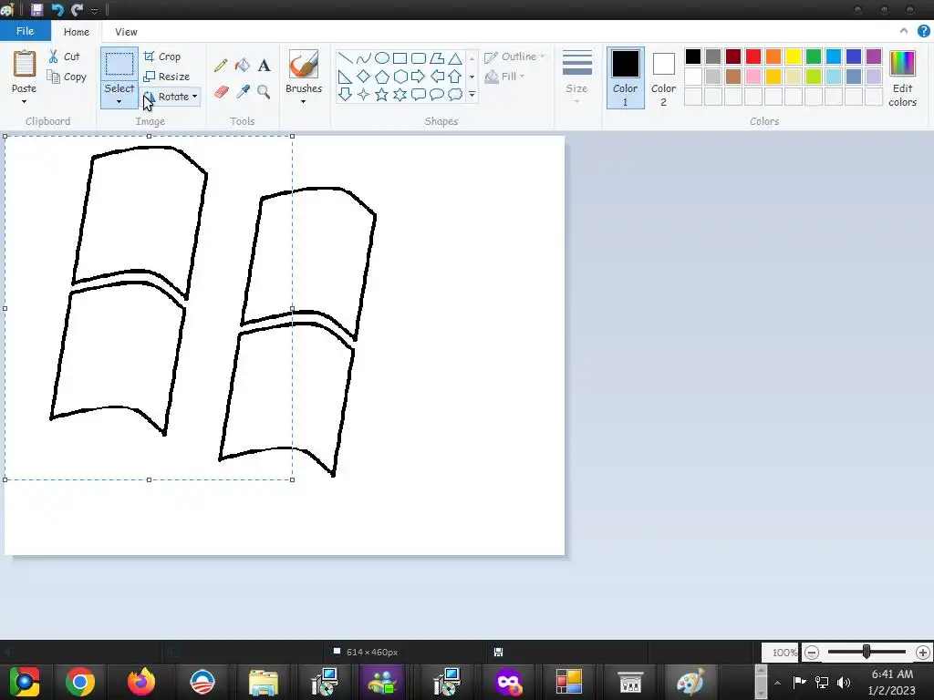934x700 pixels.
Task: Open Edit colors dialog
Action: coord(902,78)
